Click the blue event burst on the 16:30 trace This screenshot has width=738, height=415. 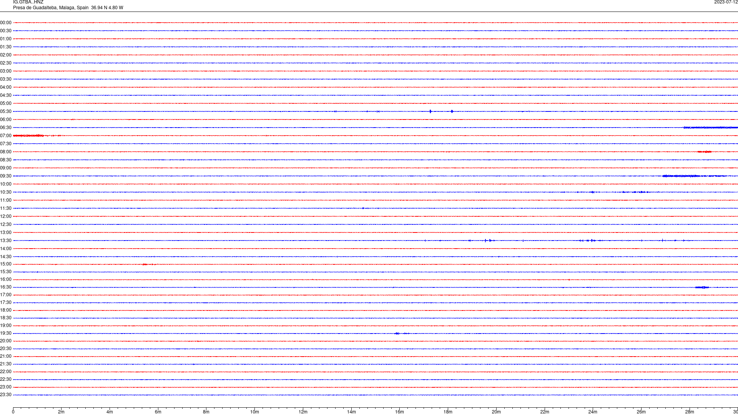click(x=702, y=287)
